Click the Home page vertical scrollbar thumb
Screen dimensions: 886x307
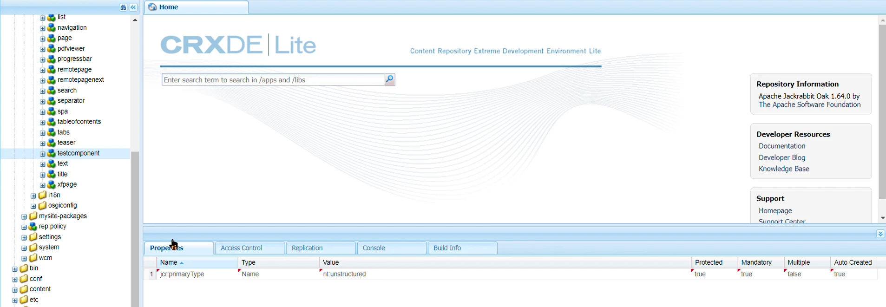(882, 112)
